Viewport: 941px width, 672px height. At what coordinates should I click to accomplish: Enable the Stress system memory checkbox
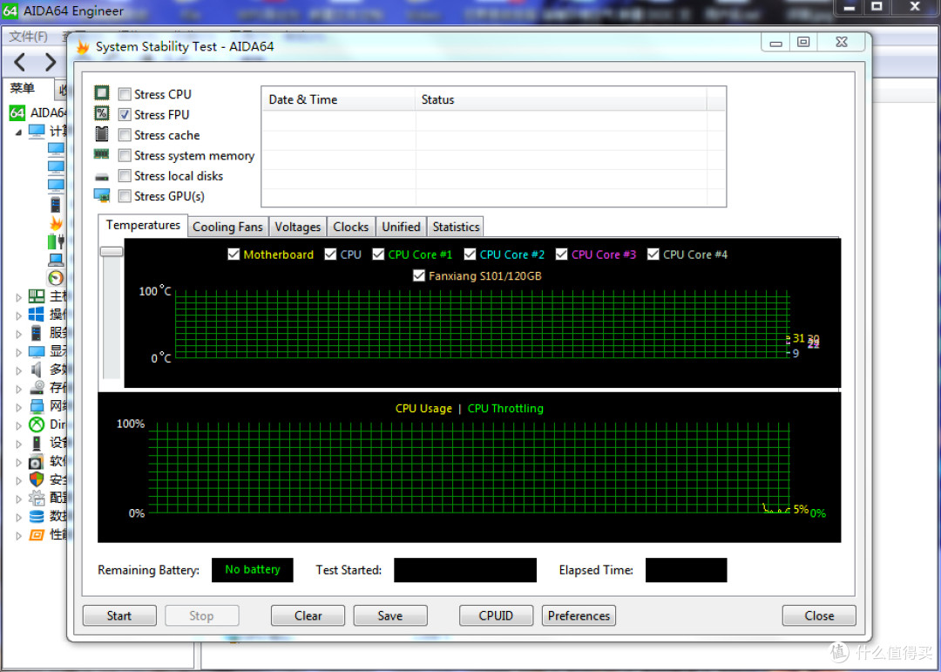tap(125, 155)
